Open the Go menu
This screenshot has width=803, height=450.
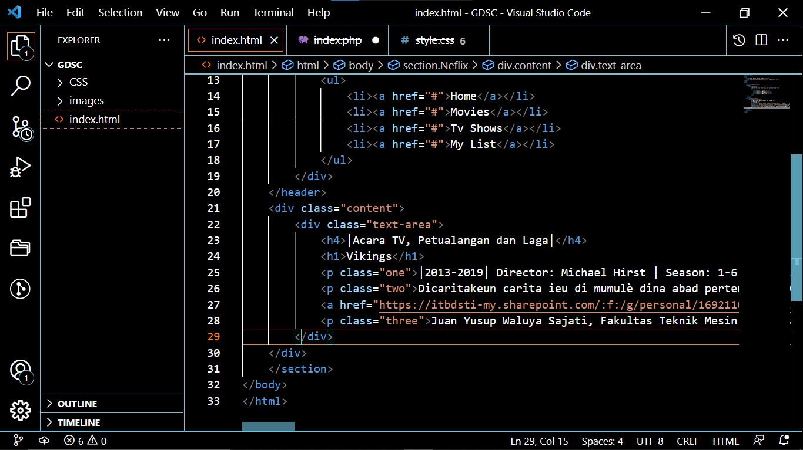200,12
